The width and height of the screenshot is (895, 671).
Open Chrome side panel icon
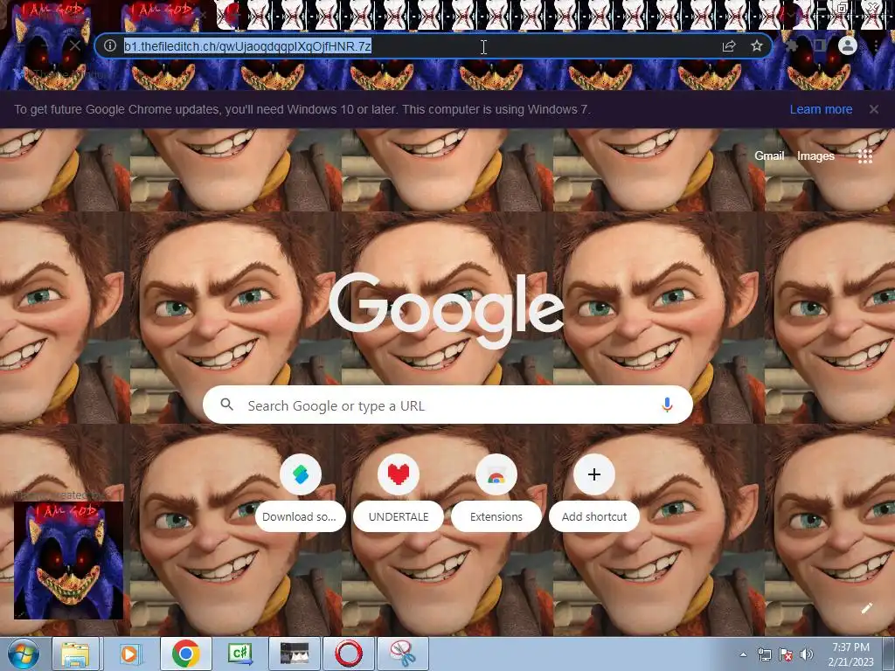pyautogui.click(x=820, y=45)
